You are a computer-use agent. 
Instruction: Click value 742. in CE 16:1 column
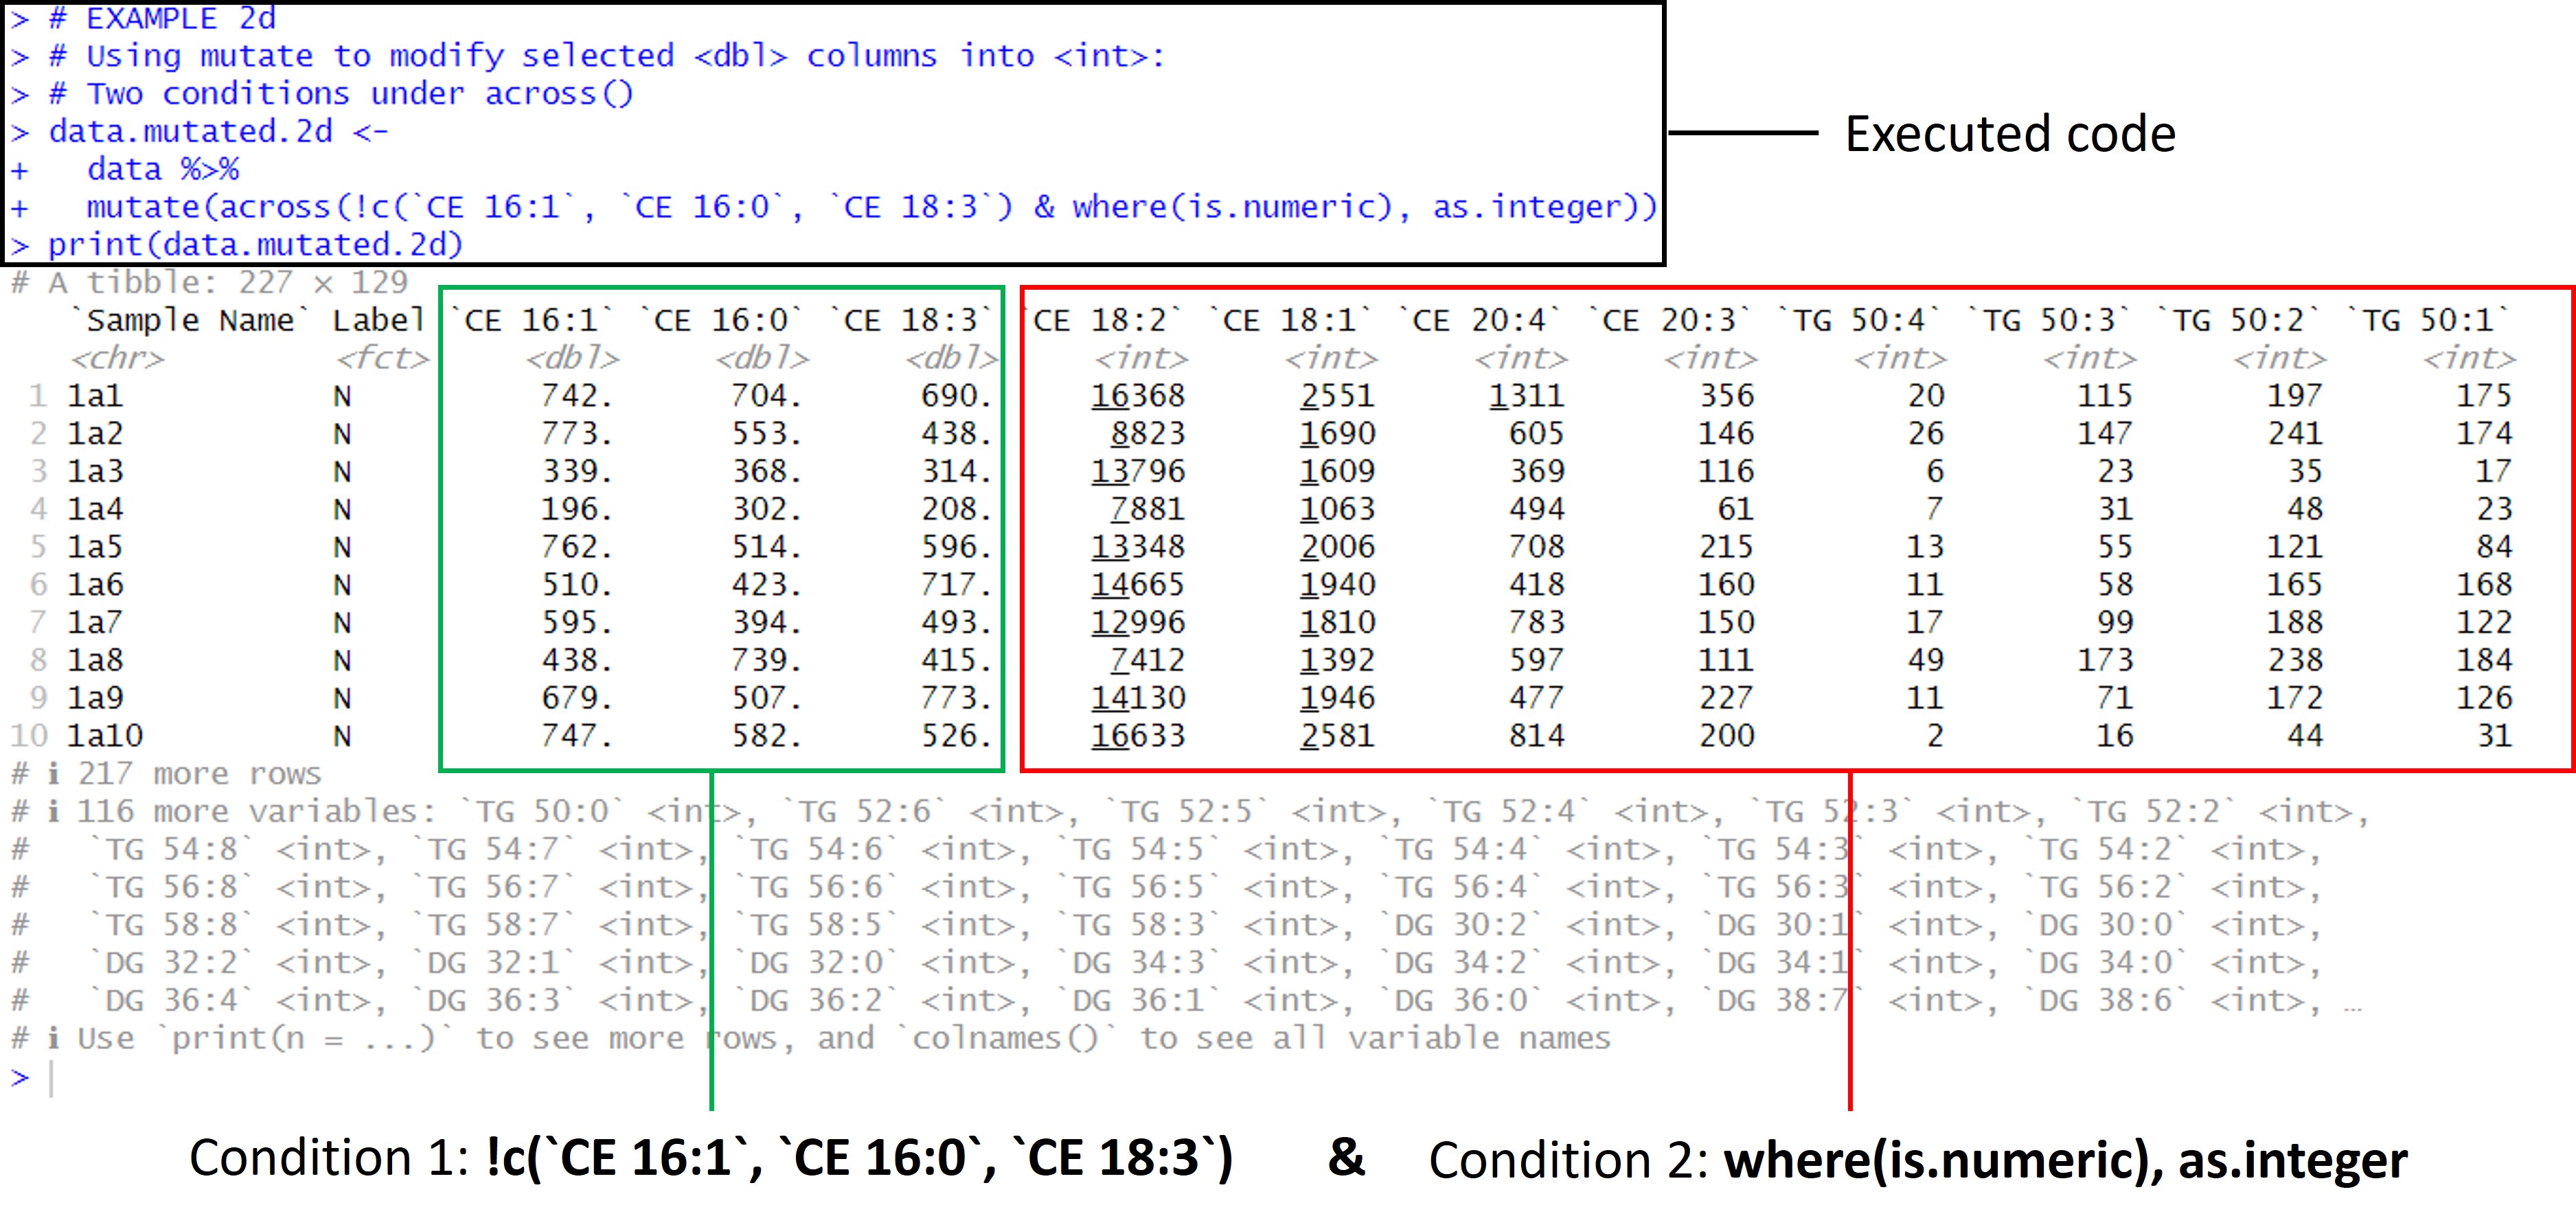(x=577, y=396)
